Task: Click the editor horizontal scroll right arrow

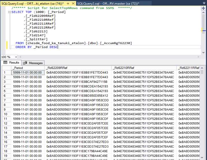Action: [x=198, y=57]
